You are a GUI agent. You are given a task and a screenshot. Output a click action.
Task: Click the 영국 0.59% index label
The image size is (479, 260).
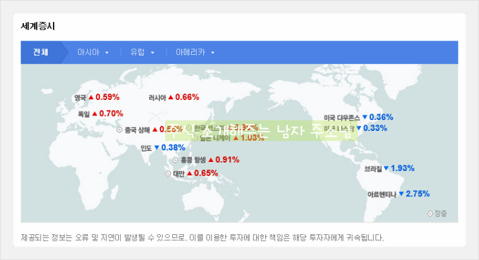(x=97, y=97)
